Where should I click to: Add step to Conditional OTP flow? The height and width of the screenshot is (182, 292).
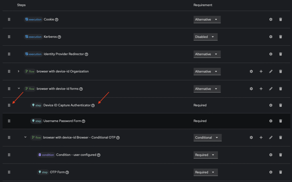click(261, 137)
